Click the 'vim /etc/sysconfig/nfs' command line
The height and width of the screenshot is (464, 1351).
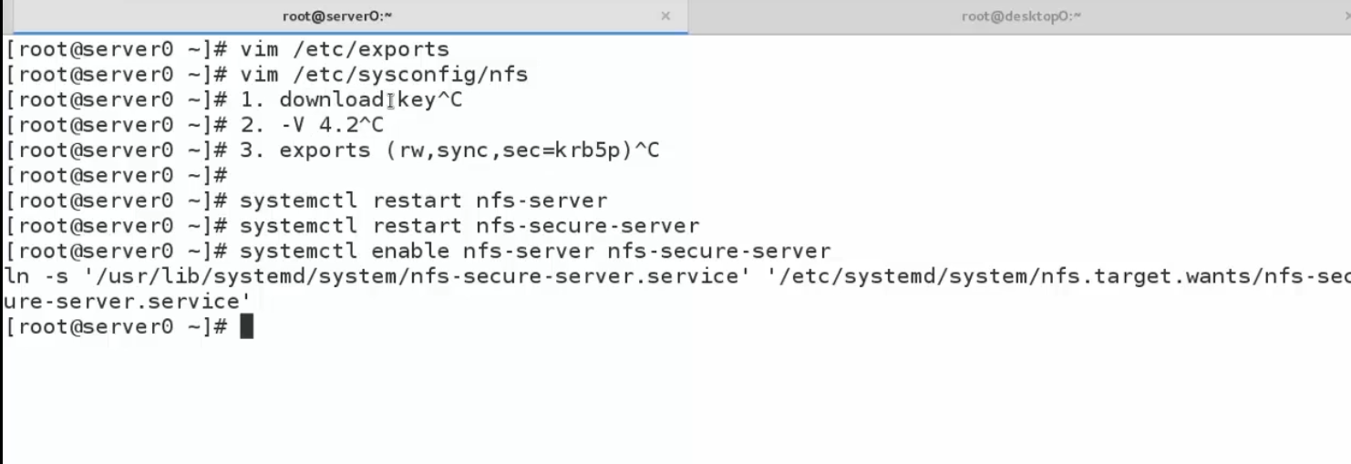point(384,75)
